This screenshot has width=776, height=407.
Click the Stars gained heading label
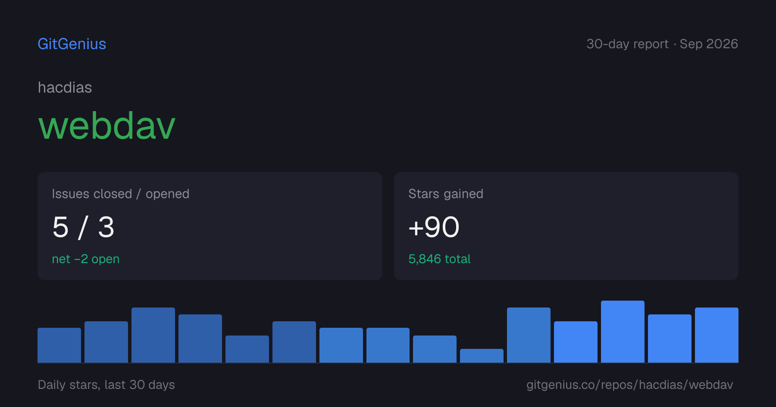[x=446, y=194]
